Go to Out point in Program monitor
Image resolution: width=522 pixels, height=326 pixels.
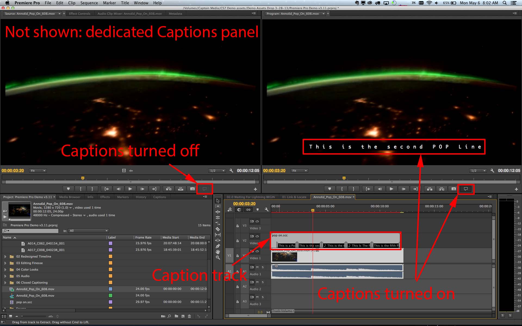(415, 189)
